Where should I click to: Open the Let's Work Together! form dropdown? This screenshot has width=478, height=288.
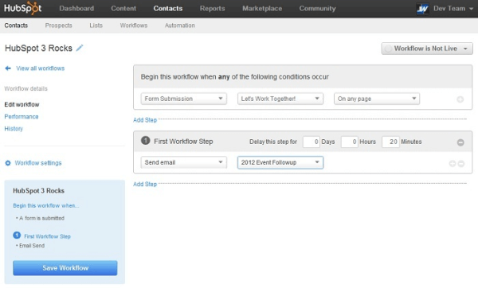point(280,99)
